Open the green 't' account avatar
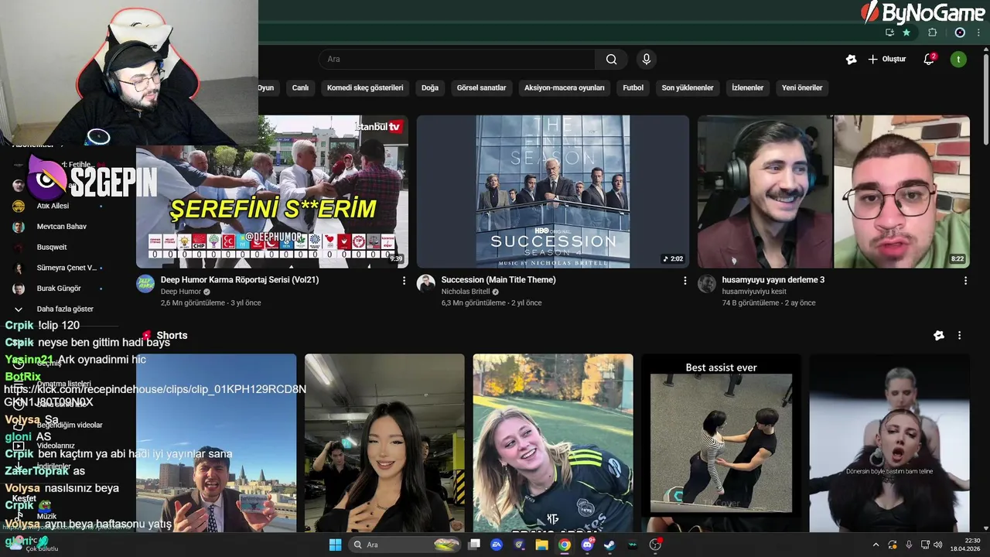 tap(958, 60)
